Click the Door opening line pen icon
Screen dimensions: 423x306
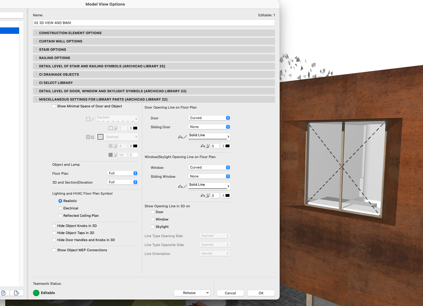coord(205,146)
